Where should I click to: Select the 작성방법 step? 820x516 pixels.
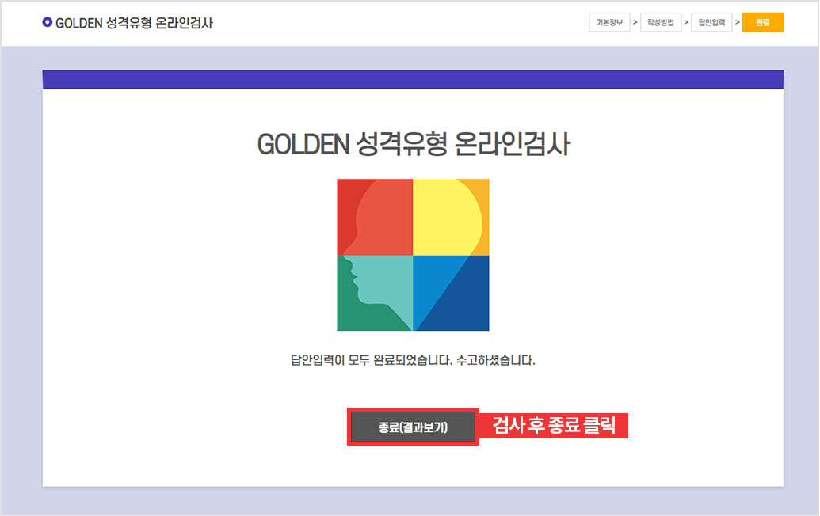click(x=661, y=22)
